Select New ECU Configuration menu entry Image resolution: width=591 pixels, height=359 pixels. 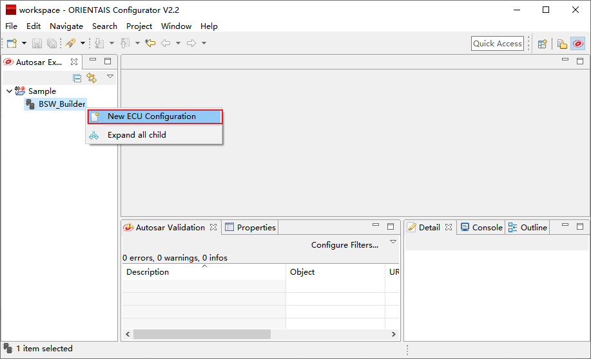pos(151,116)
